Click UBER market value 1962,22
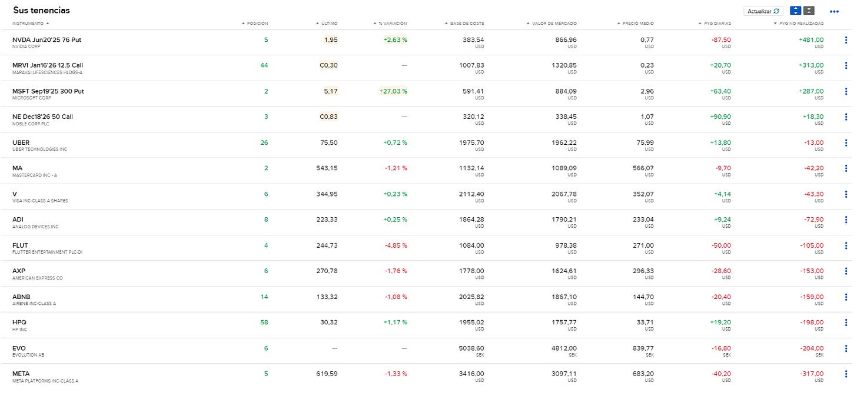Viewport: 857px width, 399px height. click(564, 142)
